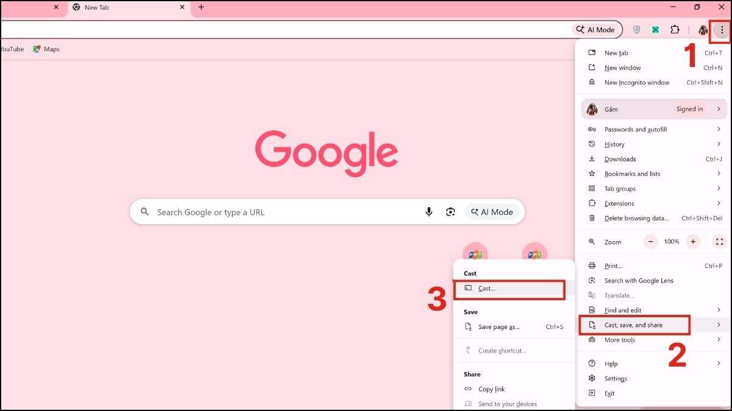Image resolution: width=732 pixels, height=411 pixels.
Task: Click the Google search input field
Action: point(274,212)
